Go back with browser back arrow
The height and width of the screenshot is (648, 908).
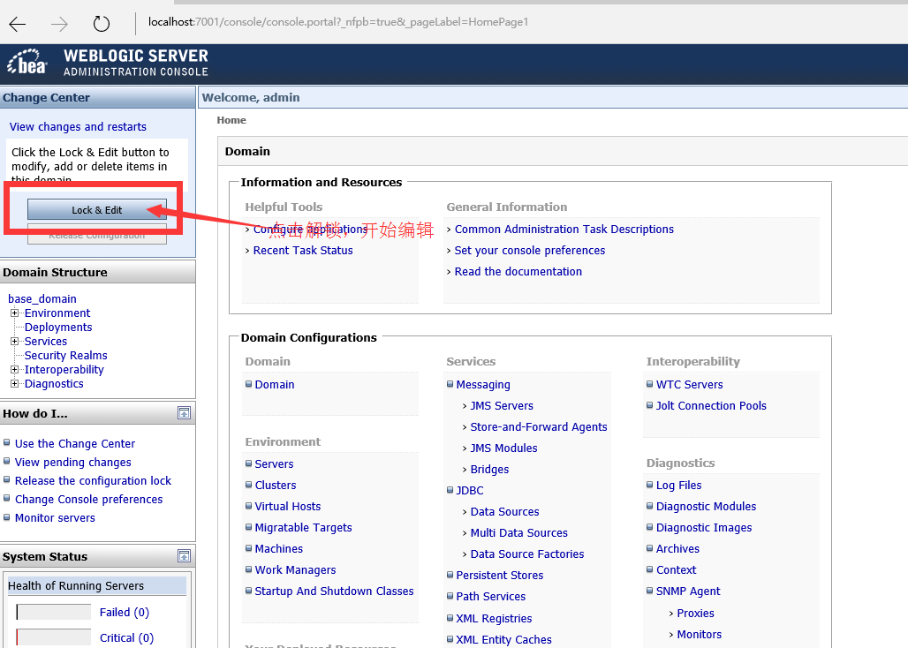coord(18,24)
